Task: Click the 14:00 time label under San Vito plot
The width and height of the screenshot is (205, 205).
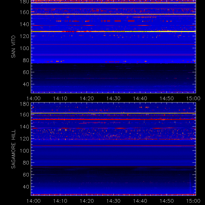Action: click(x=34, y=98)
